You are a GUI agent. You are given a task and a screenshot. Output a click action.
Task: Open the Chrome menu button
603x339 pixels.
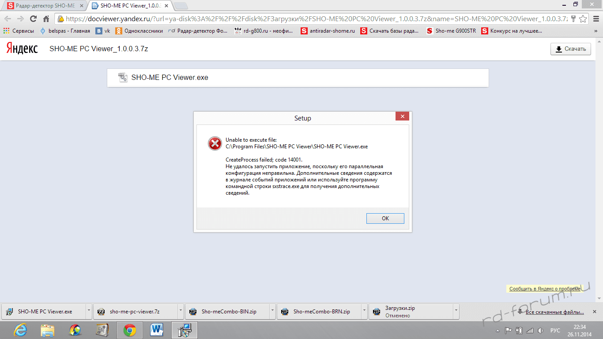[596, 19]
